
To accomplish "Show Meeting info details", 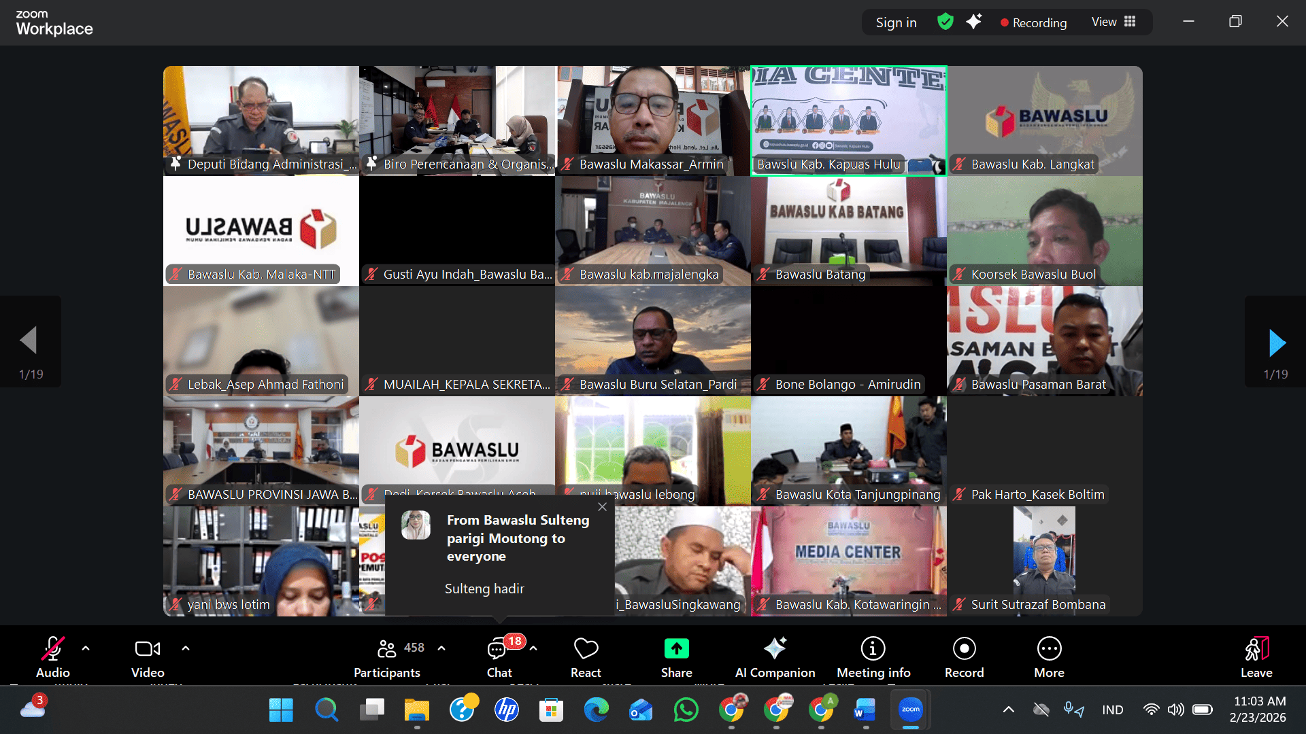I will tap(873, 657).
